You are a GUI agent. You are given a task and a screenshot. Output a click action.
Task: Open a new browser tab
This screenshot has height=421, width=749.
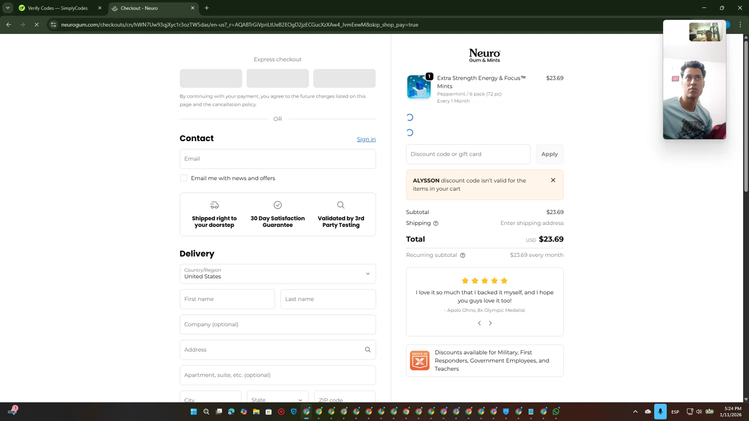click(207, 8)
